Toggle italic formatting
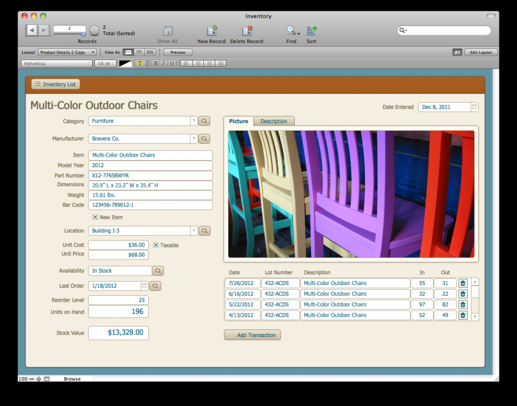This screenshot has height=406, width=517. (x=164, y=64)
